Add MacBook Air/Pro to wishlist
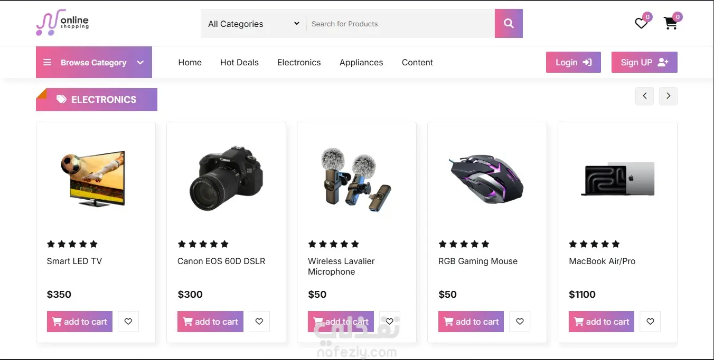The height and width of the screenshot is (360, 714). [650, 322]
